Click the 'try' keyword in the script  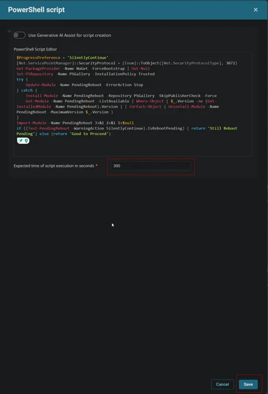coord(20,80)
